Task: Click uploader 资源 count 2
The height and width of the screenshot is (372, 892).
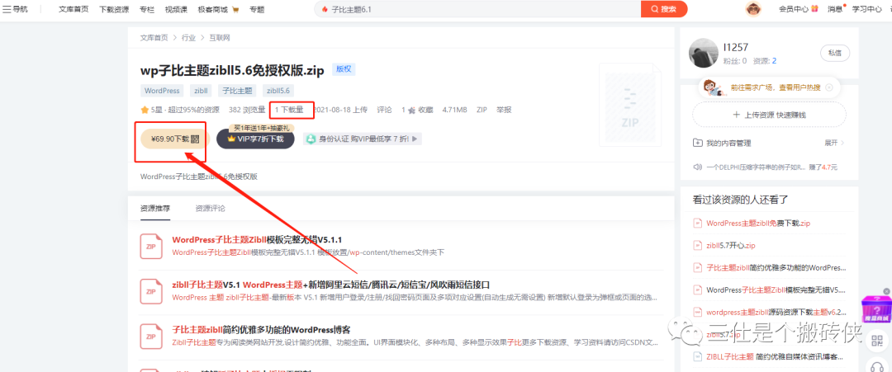Action: (774, 61)
